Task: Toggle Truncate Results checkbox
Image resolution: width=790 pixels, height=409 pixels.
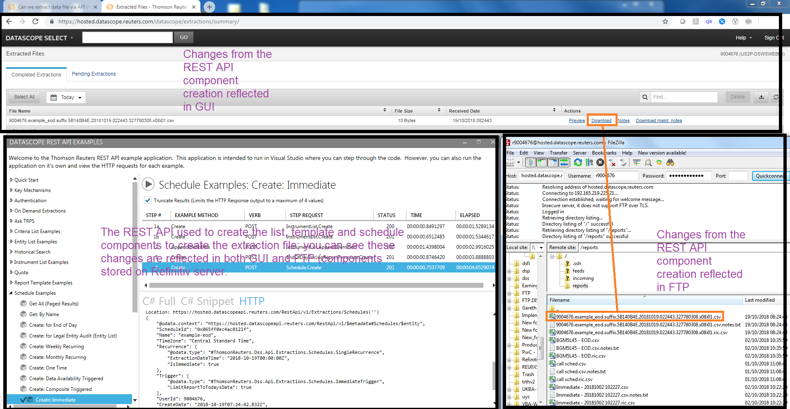Action: pos(148,200)
